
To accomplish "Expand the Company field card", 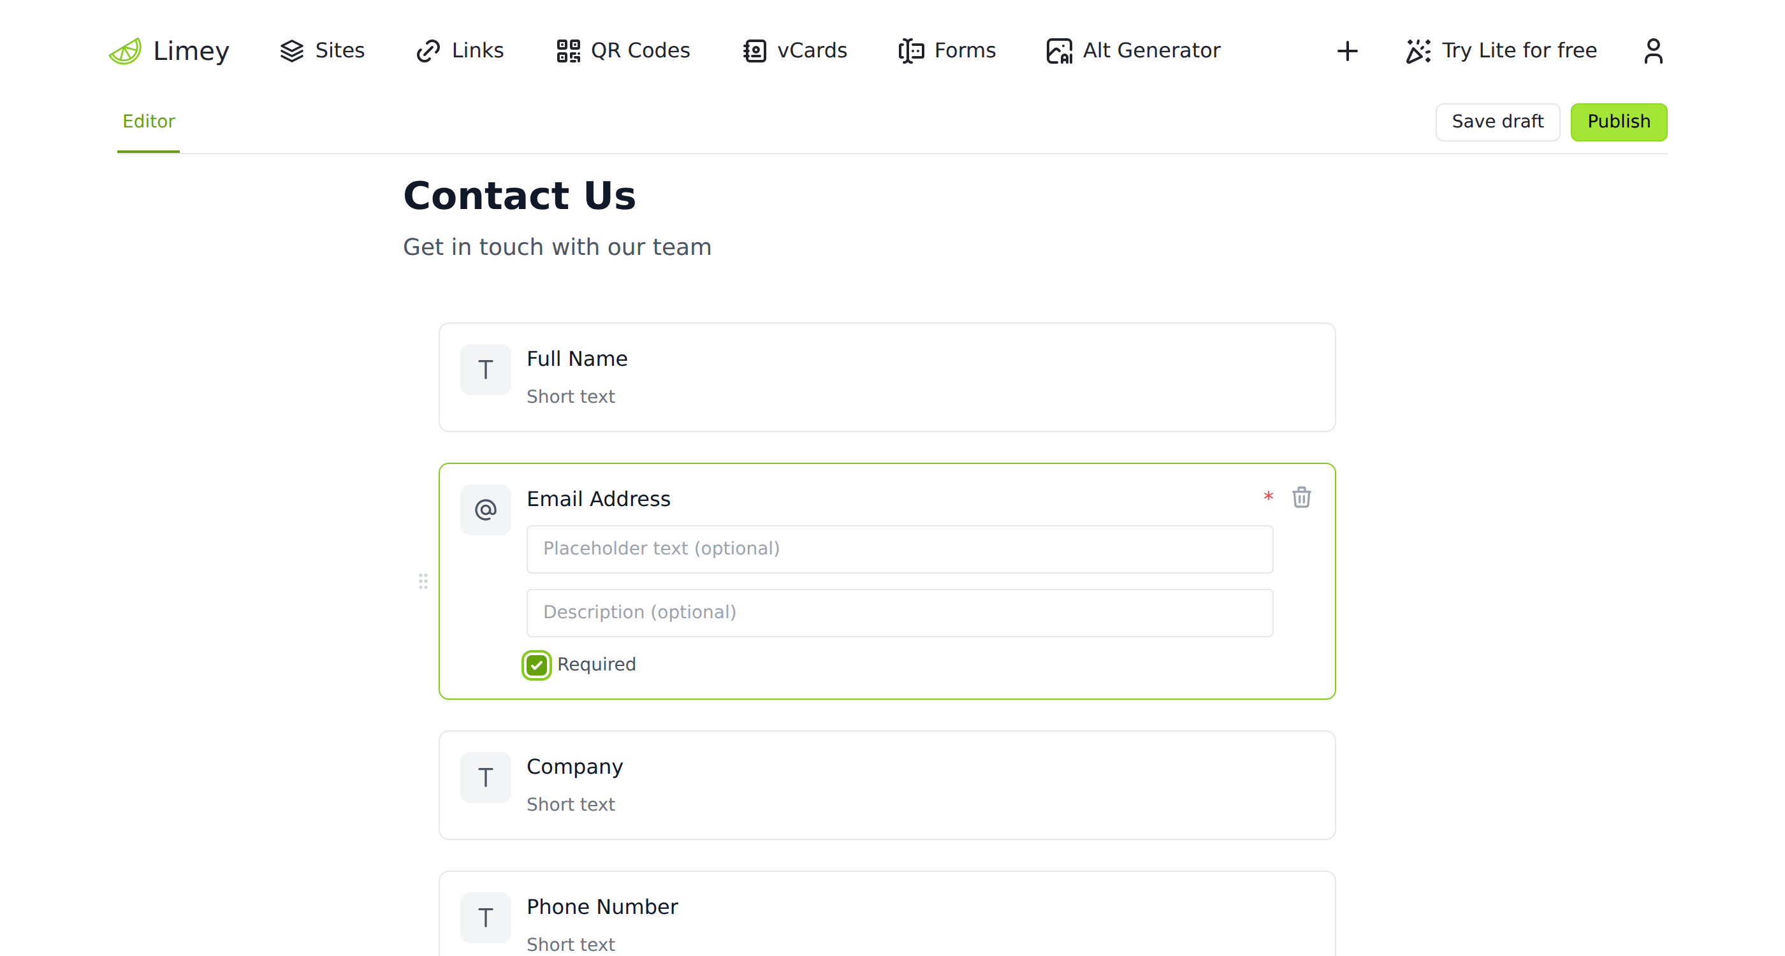I will (887, 785).
